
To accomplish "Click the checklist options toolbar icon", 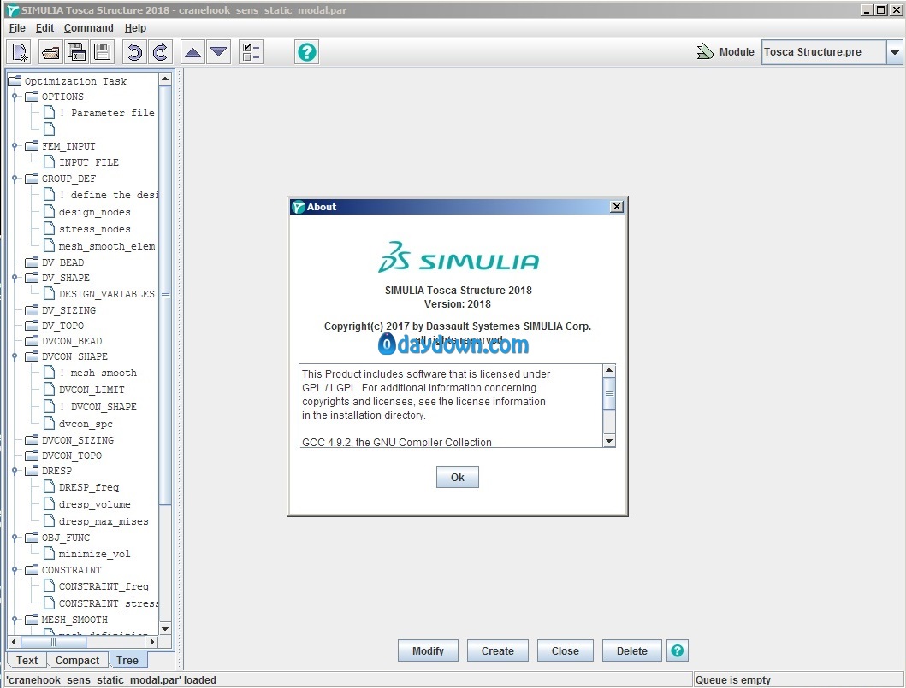I will [252, 52].
